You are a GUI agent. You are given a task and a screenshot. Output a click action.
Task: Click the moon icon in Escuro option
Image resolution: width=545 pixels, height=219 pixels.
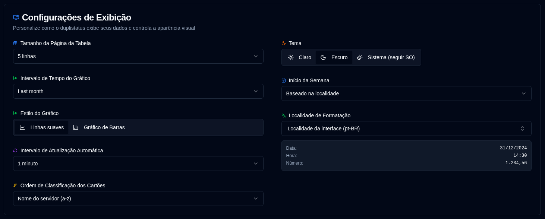pos(323,57)
